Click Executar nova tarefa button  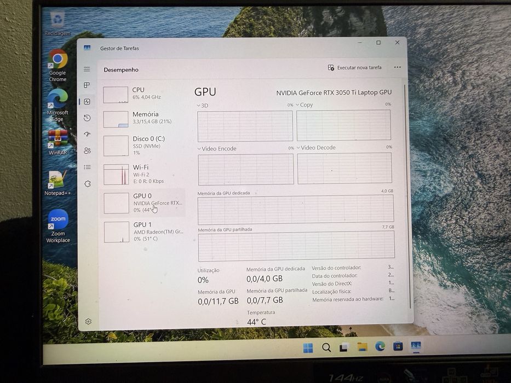coord(354,67)
